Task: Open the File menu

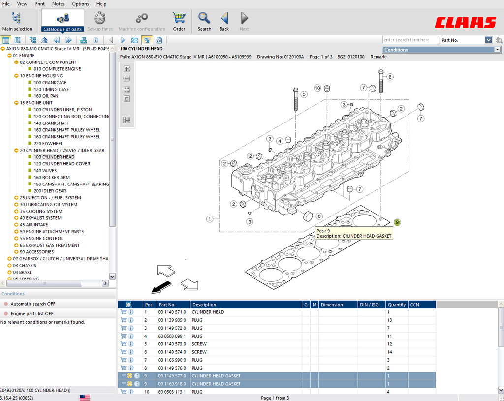Action: click(6, 4)
